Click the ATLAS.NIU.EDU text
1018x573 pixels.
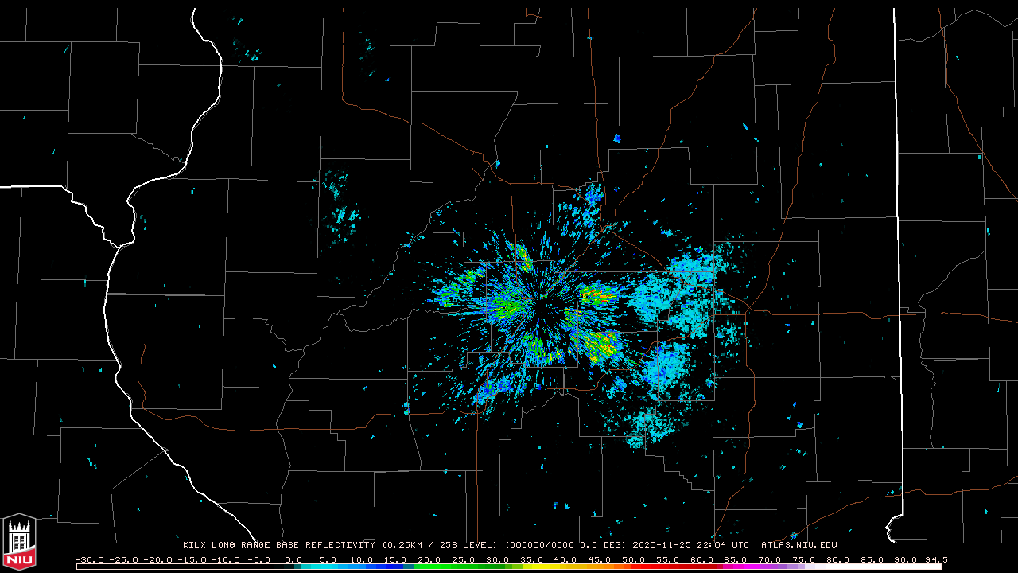point(798,545)
